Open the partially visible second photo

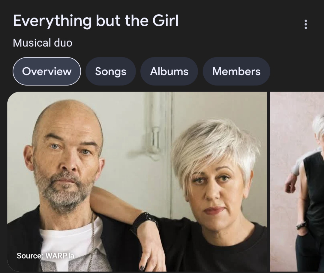tap(297, 181)
